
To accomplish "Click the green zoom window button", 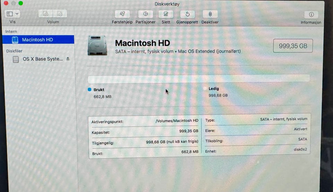I will tap(20, 3).
